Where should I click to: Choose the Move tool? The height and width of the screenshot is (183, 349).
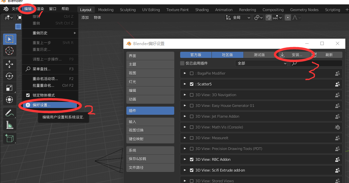9,64
